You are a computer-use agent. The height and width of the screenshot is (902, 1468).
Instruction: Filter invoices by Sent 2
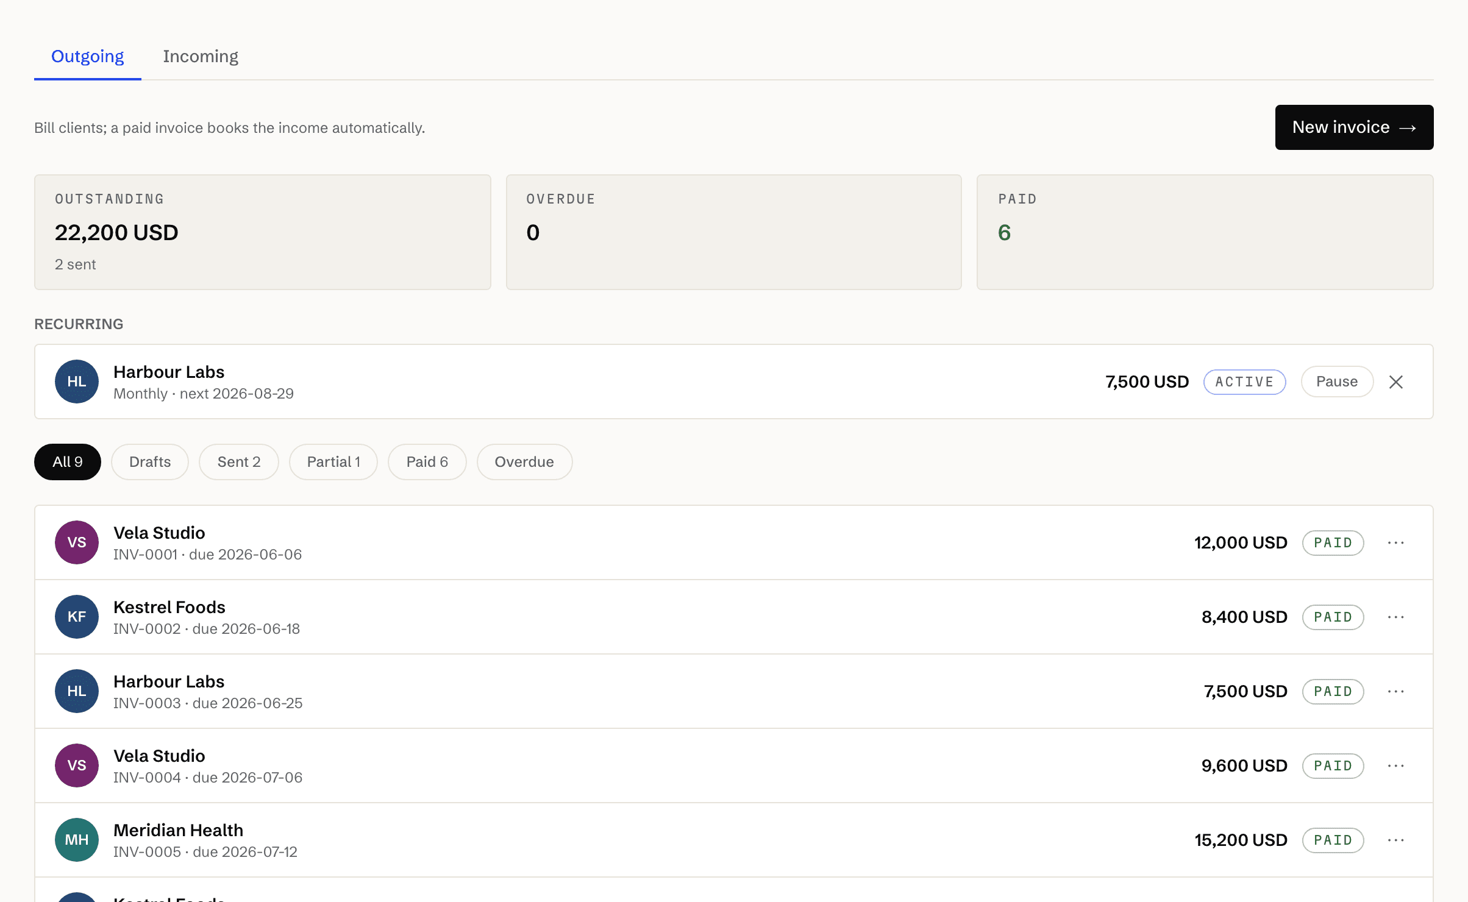click(239, 462)
